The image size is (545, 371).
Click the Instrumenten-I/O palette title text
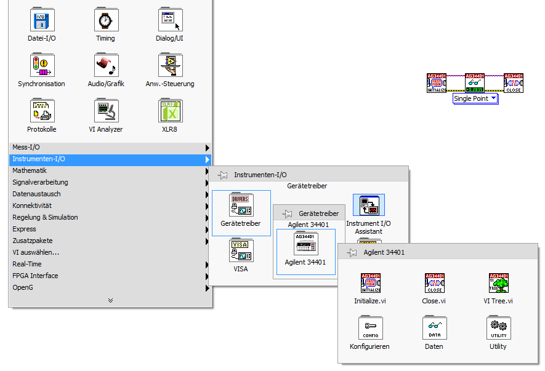point(260,175)
